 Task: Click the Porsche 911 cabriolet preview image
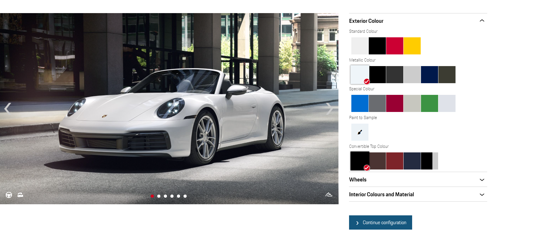click(169, 109)
